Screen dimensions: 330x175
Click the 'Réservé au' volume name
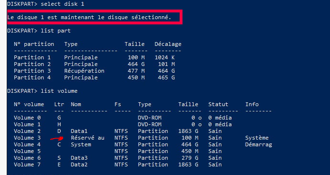(88, 138)
